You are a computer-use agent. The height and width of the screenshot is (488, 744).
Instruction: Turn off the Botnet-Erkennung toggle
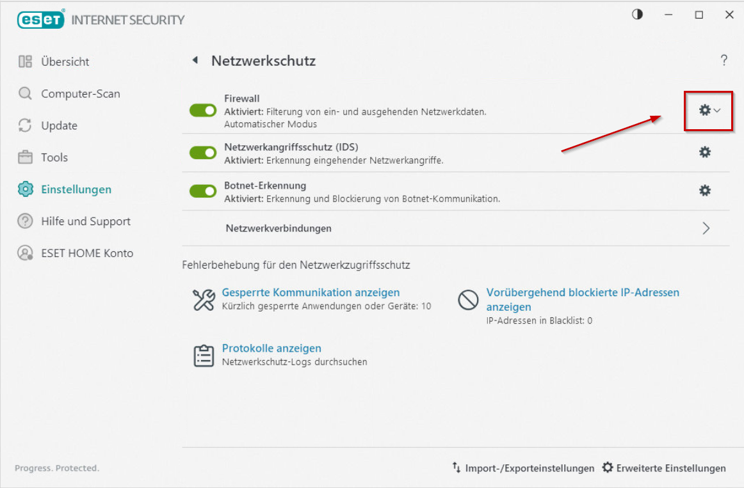click(203, 191)
